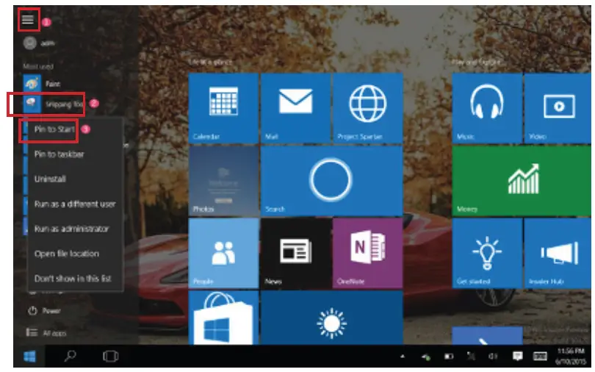
Task: Open the Mail tile
Action: 295,108
